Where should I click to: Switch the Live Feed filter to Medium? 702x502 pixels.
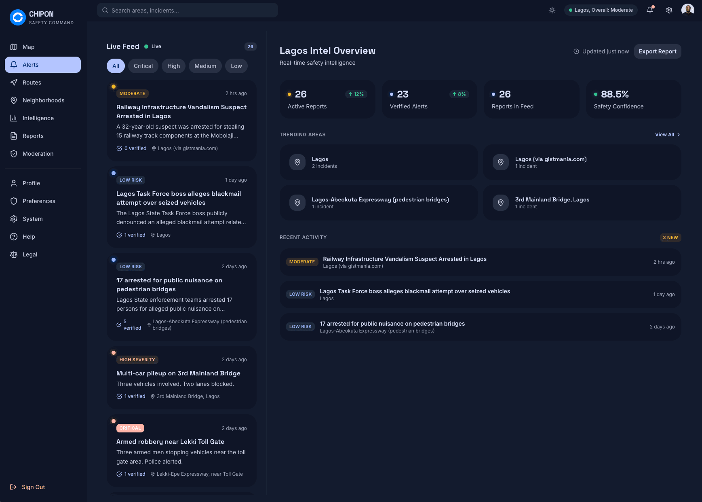[205, 66]
